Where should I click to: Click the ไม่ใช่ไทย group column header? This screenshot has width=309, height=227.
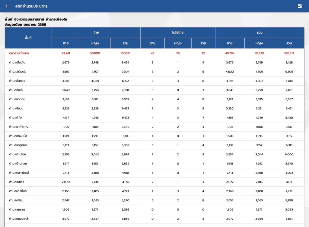point(178,32)
